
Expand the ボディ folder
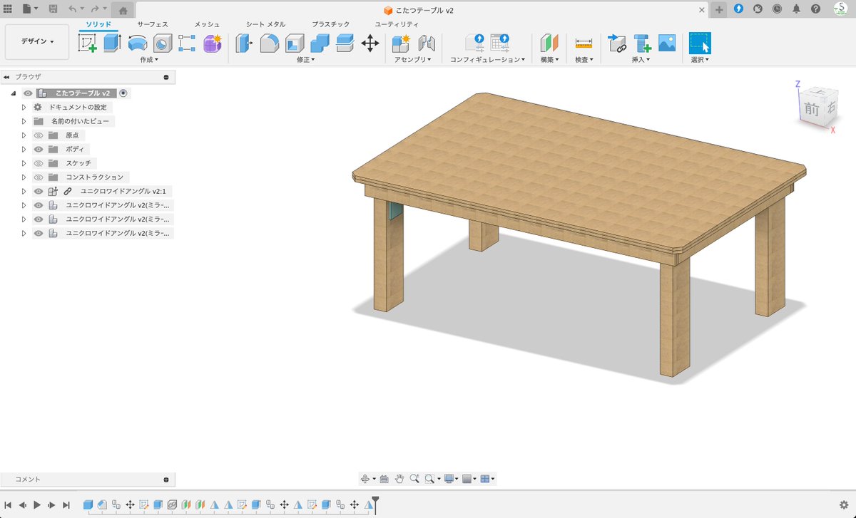(x=24, y=150)
